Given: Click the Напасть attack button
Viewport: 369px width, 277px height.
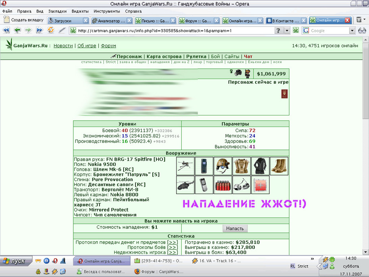Looking at the screenshot, I should tap(235, 228).
